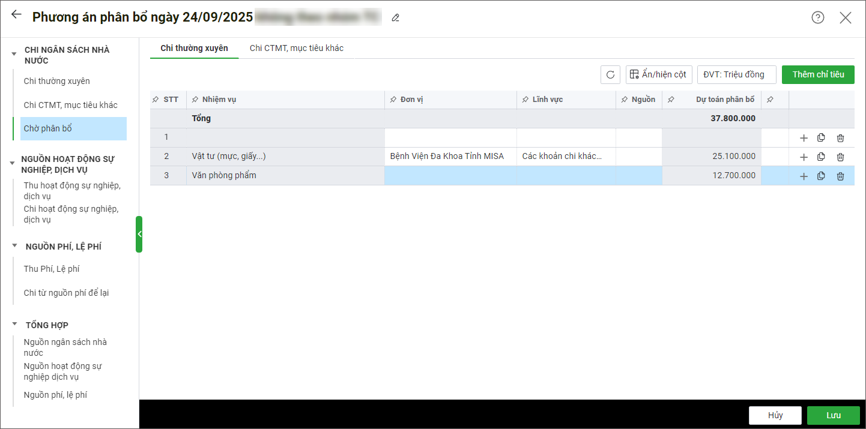Click the pencil icon to edit title
The width and height of the screenshot is (866, 429).
(395, 18)
